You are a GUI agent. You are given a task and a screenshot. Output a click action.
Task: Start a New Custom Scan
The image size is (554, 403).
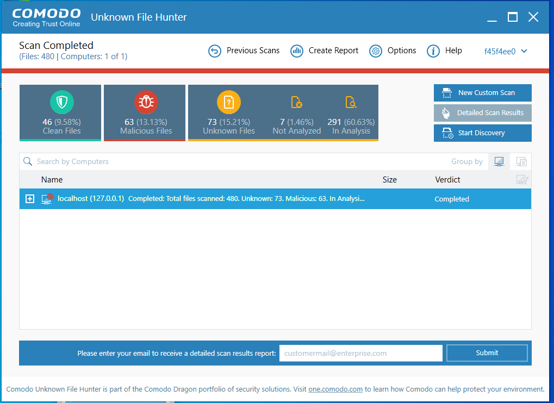pos(483,93)
